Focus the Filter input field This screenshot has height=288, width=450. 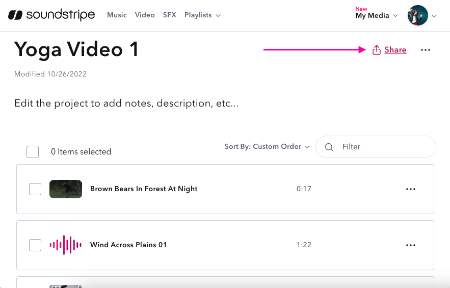click(x=385, y=147)
